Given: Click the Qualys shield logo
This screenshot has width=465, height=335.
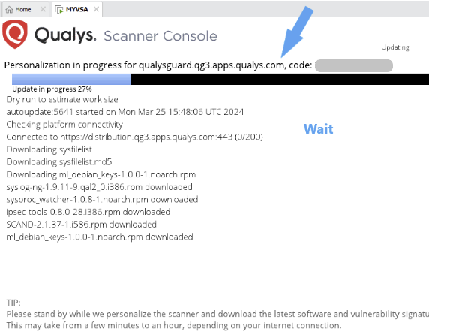Looking at the screenshot, I should pyautogui.click(x=15, y=34).
